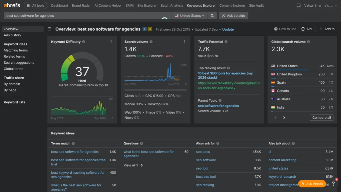Open Search volume help tooltip icon

click(x=151, y=42)
